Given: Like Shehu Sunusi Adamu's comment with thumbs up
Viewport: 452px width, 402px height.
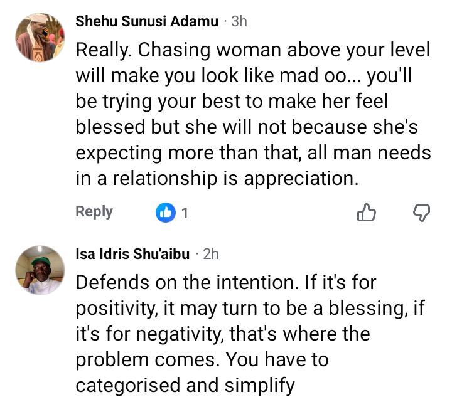Looking at the screenshot, I should (366, 213).
